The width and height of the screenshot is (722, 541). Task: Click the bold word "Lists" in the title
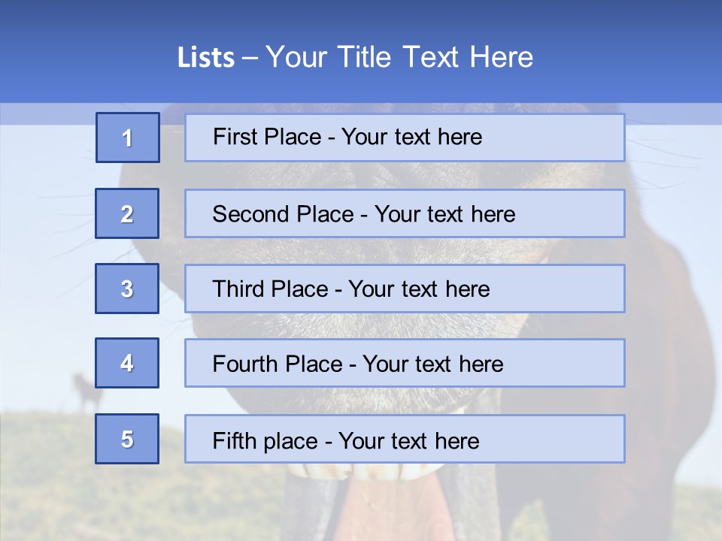point(205,58)
